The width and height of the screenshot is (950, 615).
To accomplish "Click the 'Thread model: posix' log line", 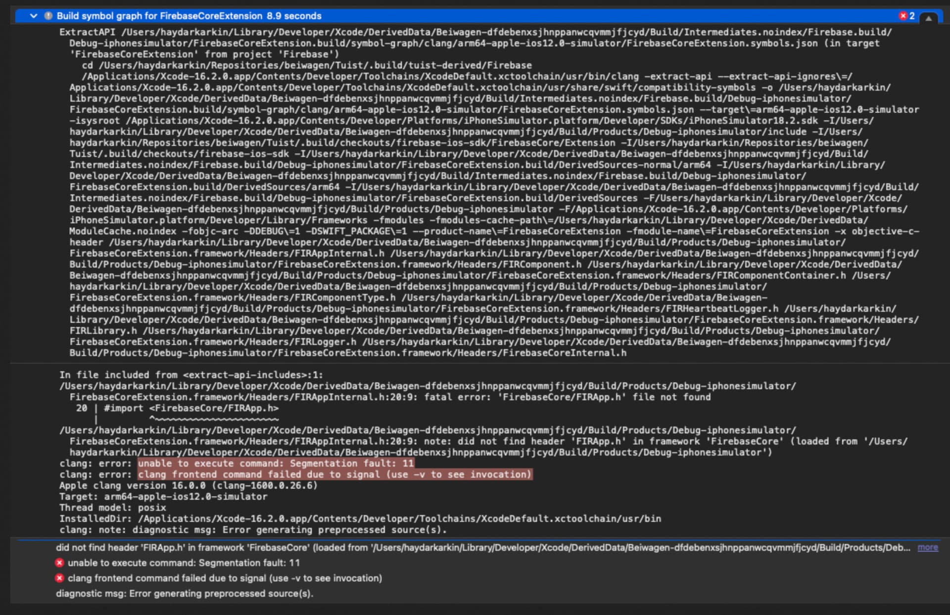I will (113, 508).
